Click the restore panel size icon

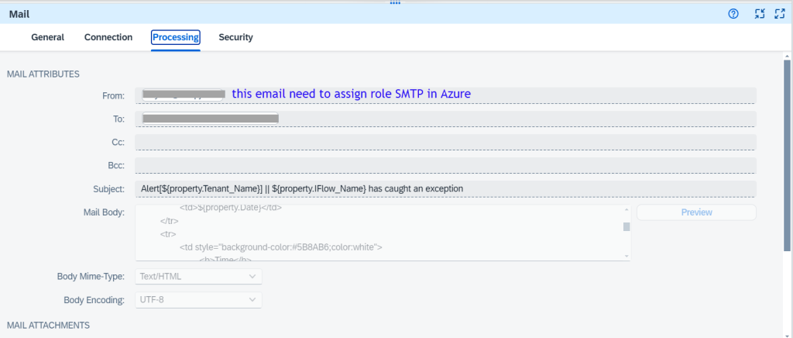point(760,14)
